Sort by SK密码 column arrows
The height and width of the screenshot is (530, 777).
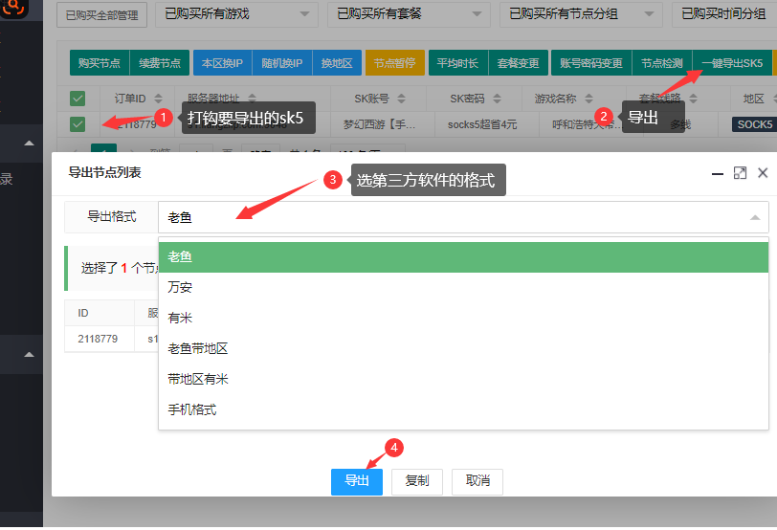click(497, 99)
